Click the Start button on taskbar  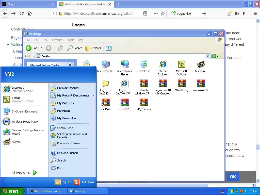12,191
